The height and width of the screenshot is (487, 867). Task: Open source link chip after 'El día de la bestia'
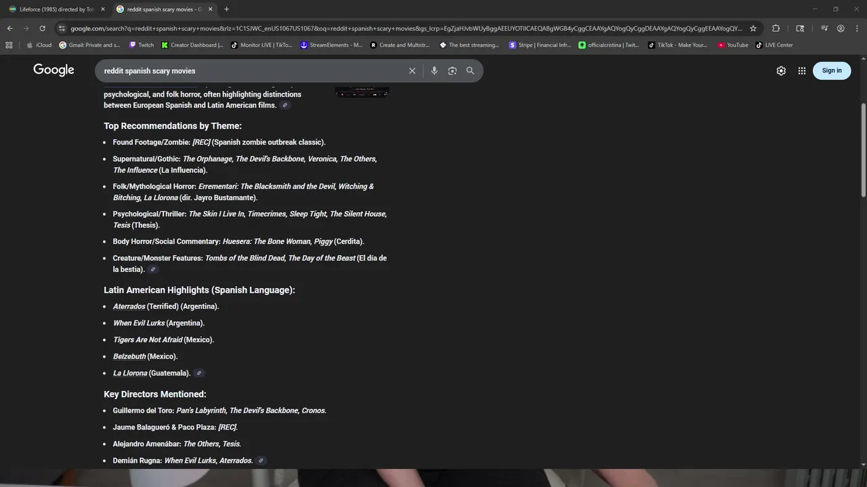[x=153, y=270]
